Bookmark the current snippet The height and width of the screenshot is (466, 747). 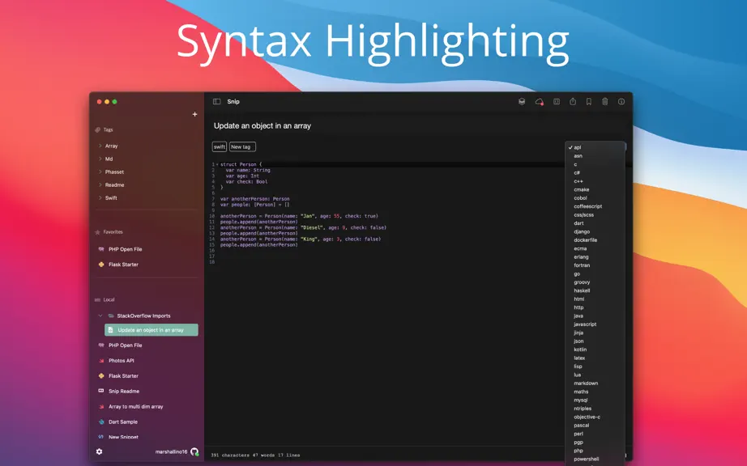(589, 101)
